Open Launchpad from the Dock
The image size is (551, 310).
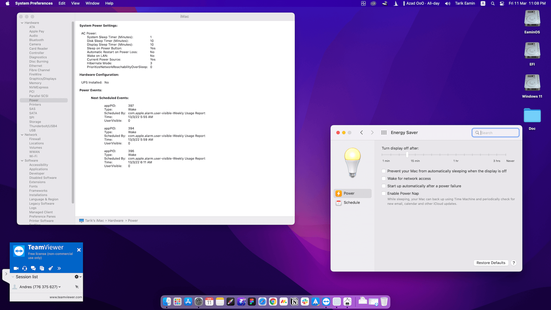click(x=177, y=302)
